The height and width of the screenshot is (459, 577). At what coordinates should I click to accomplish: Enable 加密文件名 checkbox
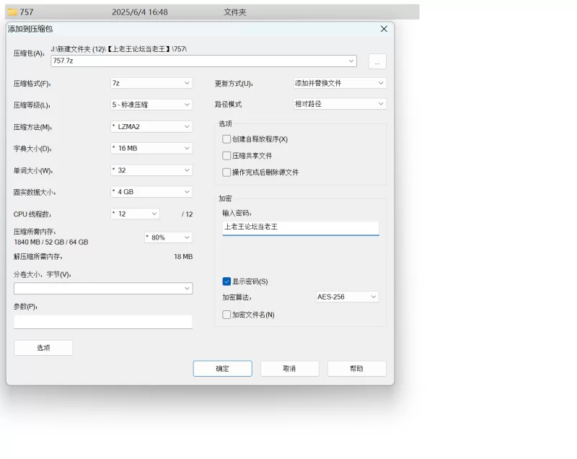(226, 315)
